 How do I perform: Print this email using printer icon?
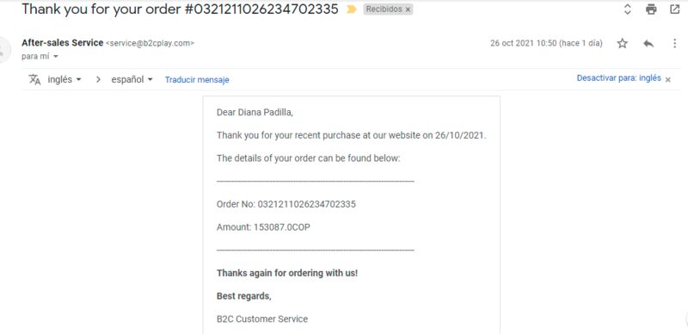point(651,9)
